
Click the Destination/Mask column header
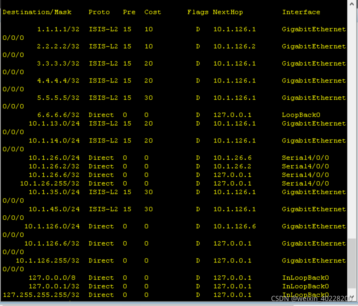37,12
